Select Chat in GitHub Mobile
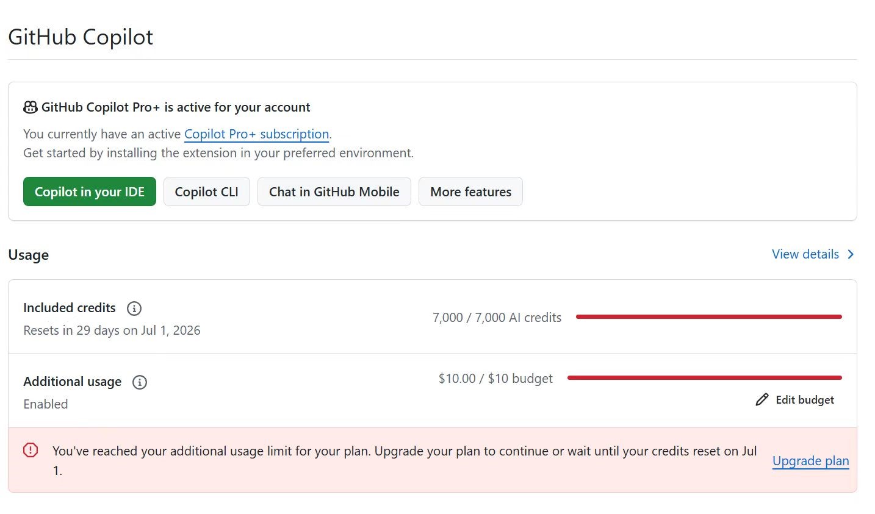875x514 pixels. click(x=334, y=191)
